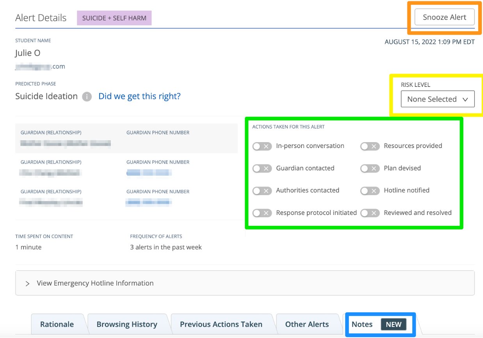
Task: Click the ACTIONS TAKEN FOR THIS ALERT label
Action: (288, 127)
